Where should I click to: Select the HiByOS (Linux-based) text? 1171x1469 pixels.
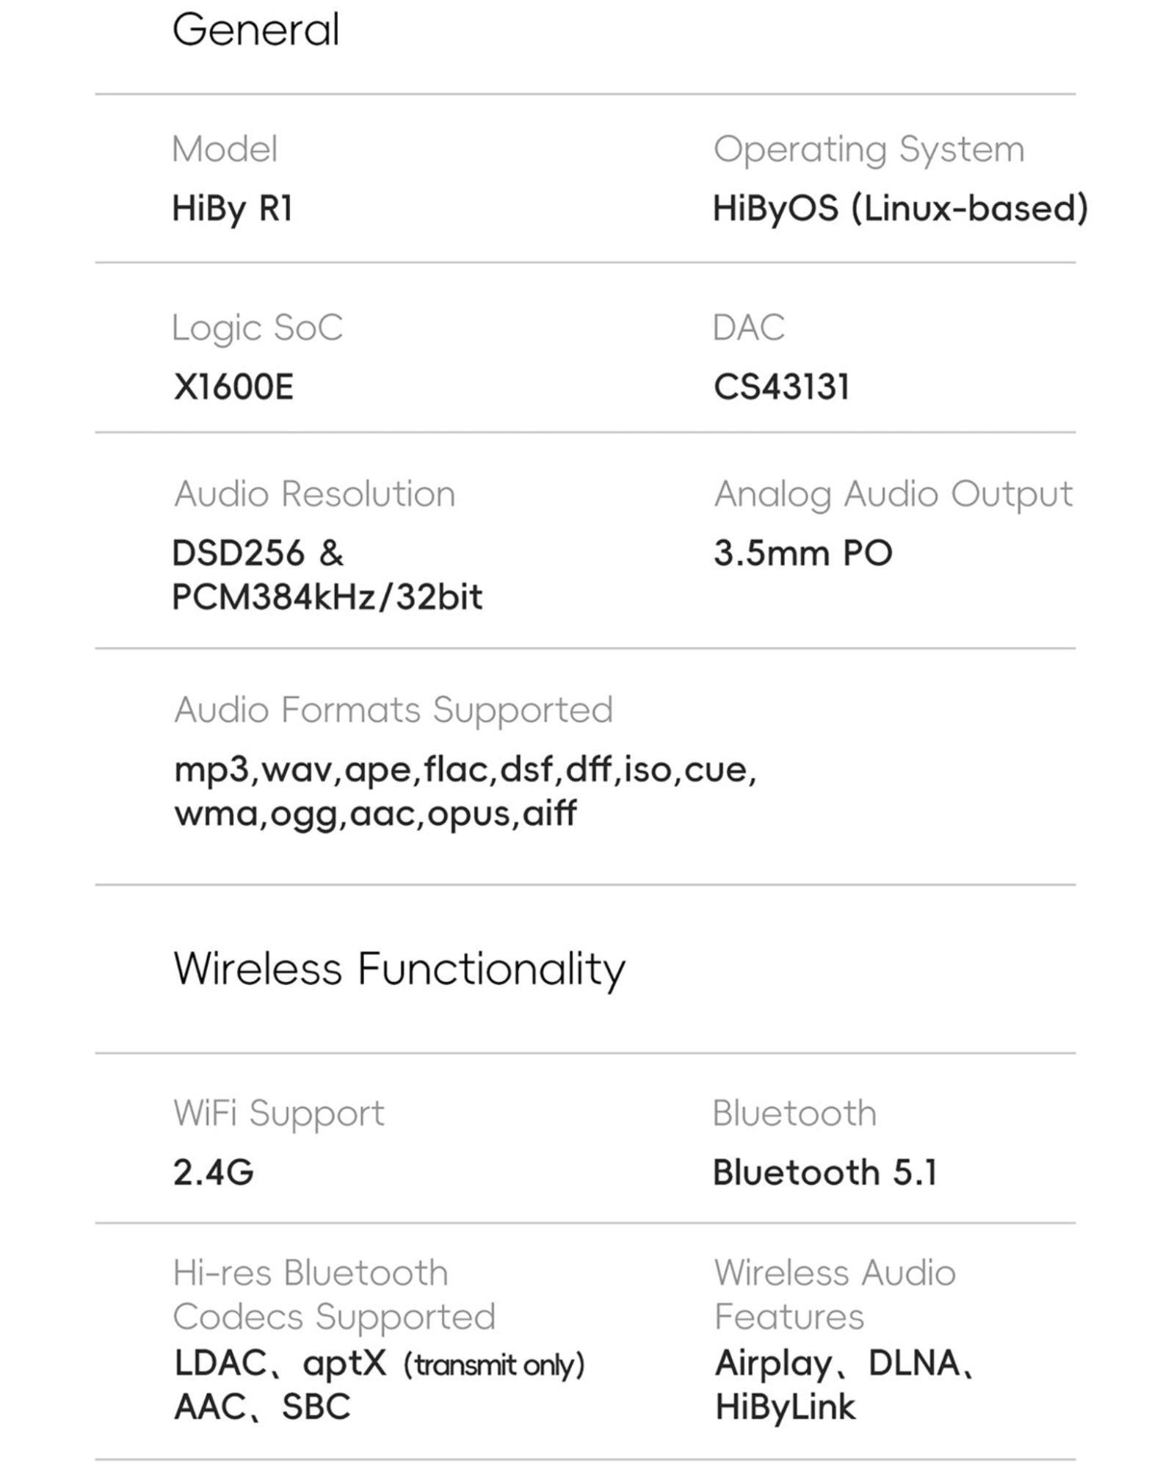[900, 209]
